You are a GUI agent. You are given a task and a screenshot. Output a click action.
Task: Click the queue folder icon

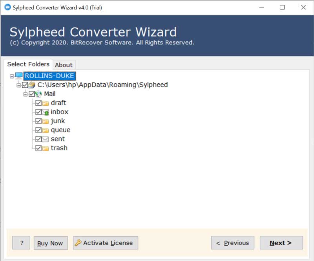click(46, 130)
